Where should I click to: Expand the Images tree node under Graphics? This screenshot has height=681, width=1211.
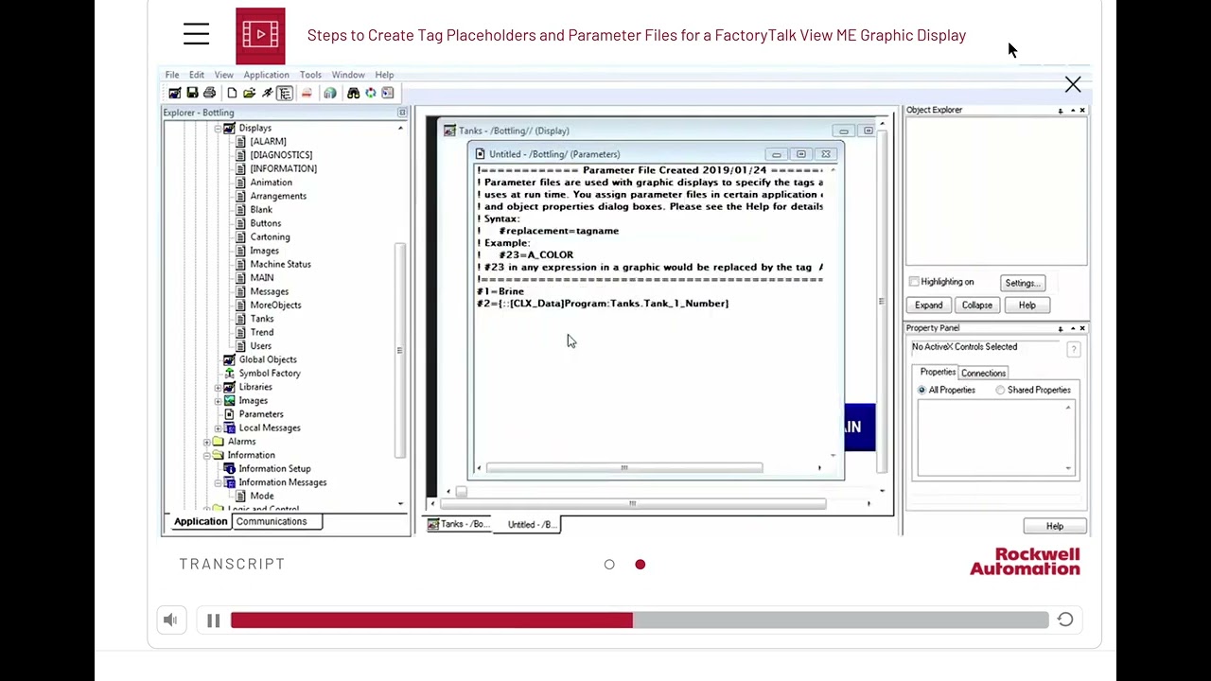218,400
